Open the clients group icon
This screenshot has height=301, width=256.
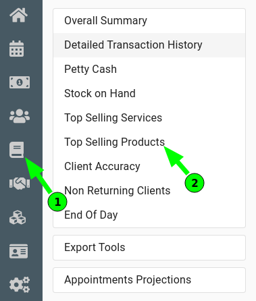tap(20, 116)
